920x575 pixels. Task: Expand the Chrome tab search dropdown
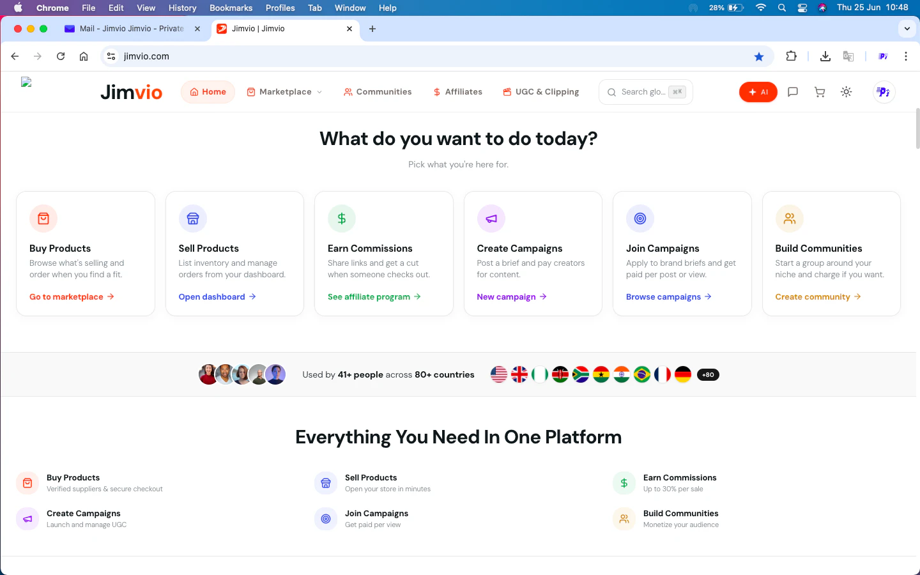(907, 29)
